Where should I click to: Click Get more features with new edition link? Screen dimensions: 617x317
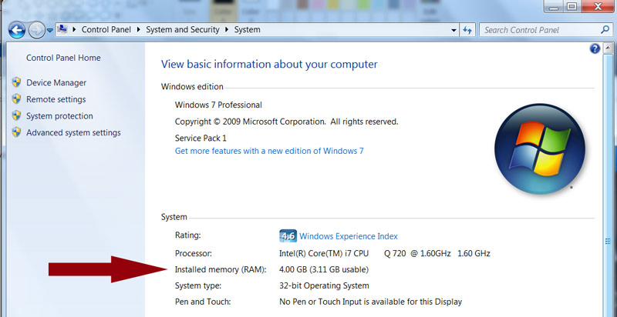269,151
